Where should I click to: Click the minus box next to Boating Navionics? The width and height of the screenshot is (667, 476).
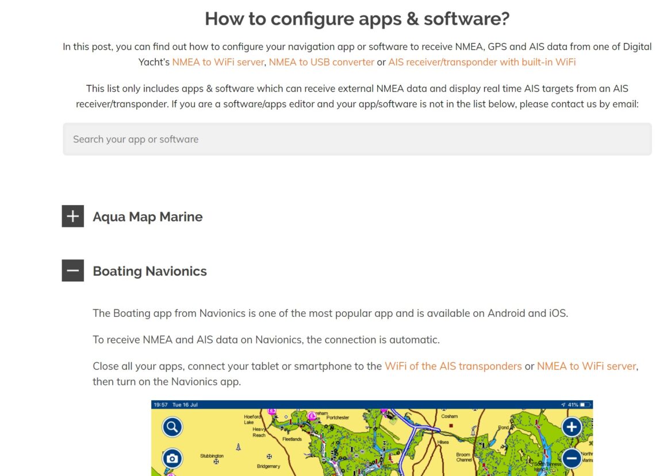tap(72, 270)
